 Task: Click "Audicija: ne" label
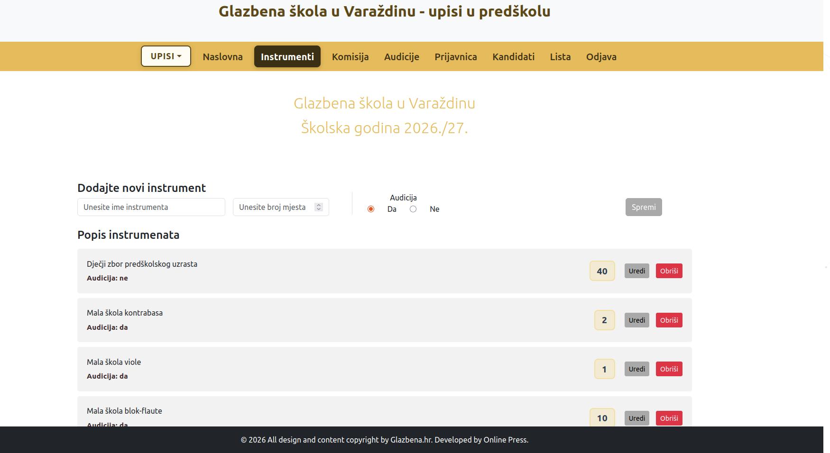[x=107, y=278]
